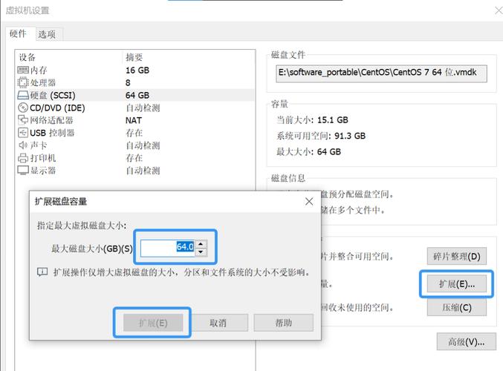Click the disk file path field ending .vmdk
503x371 pixels.
point(381,73)
